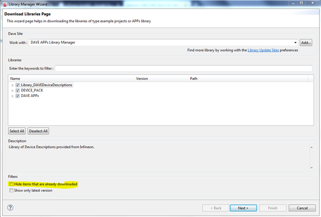Uncheck the DAVE APPs checkbox
This screenshot has height=217, width=321.
(18, 96)
